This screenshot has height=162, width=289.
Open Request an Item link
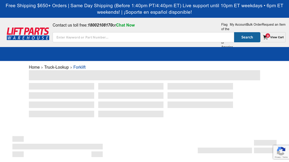coord(273,24)
